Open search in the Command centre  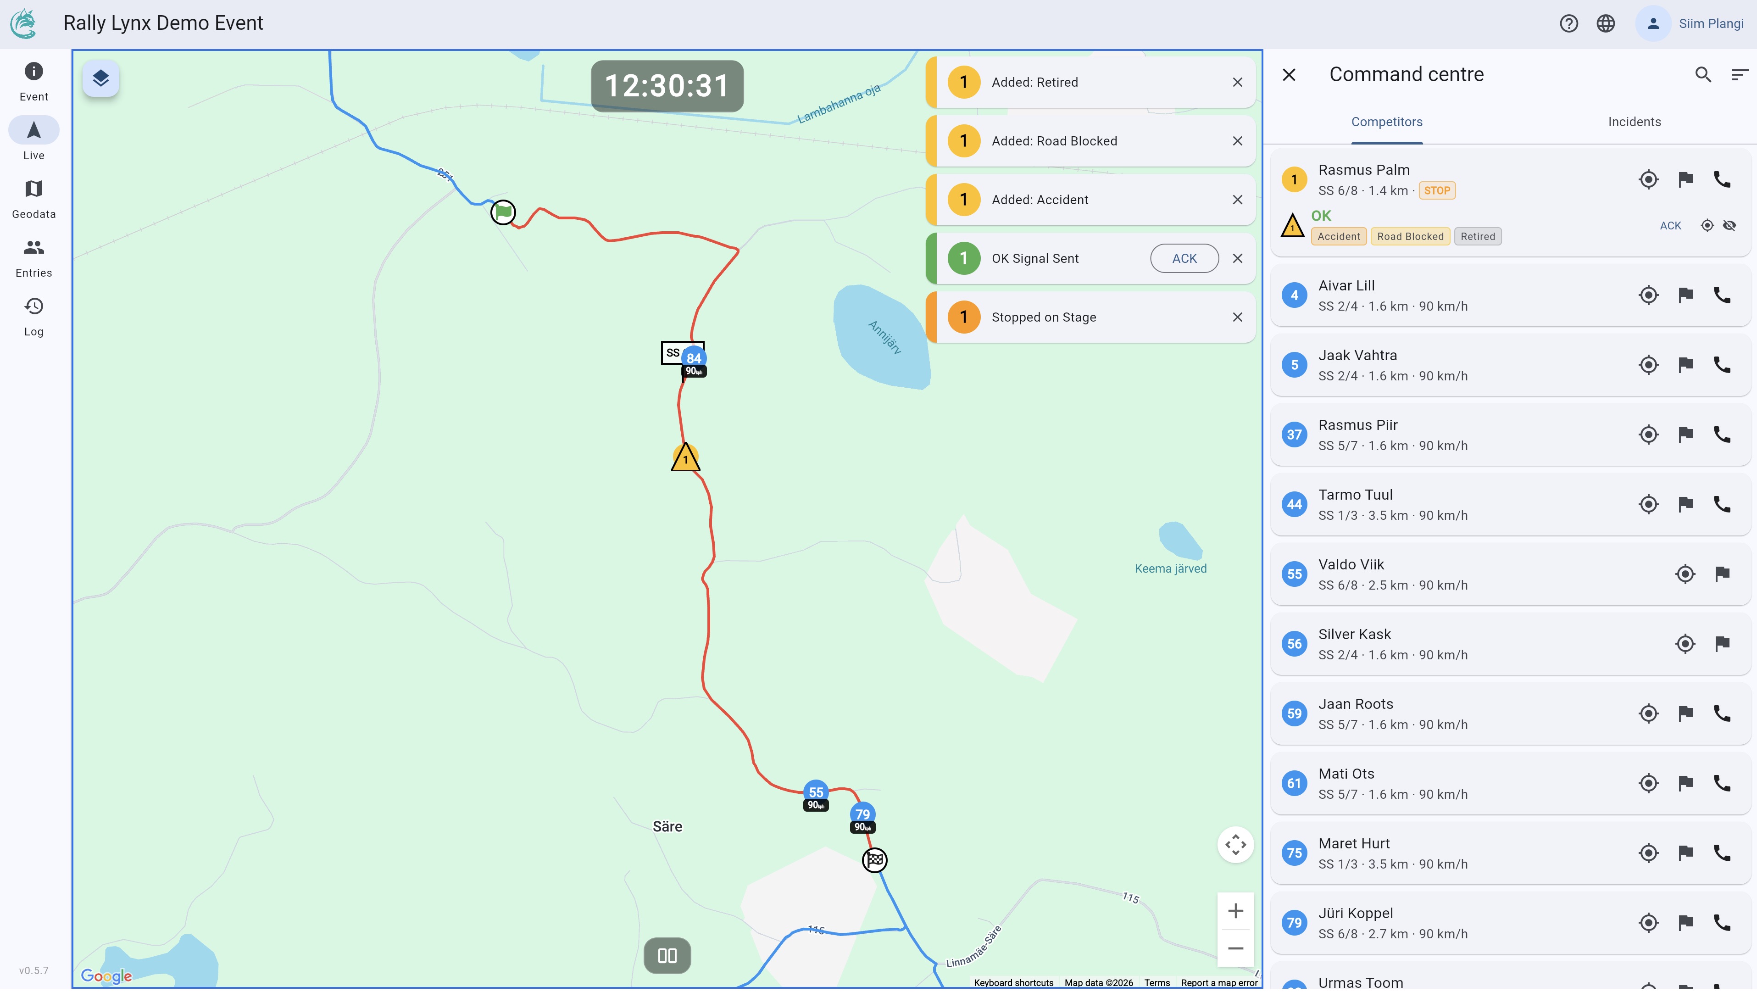(1703, 74)
